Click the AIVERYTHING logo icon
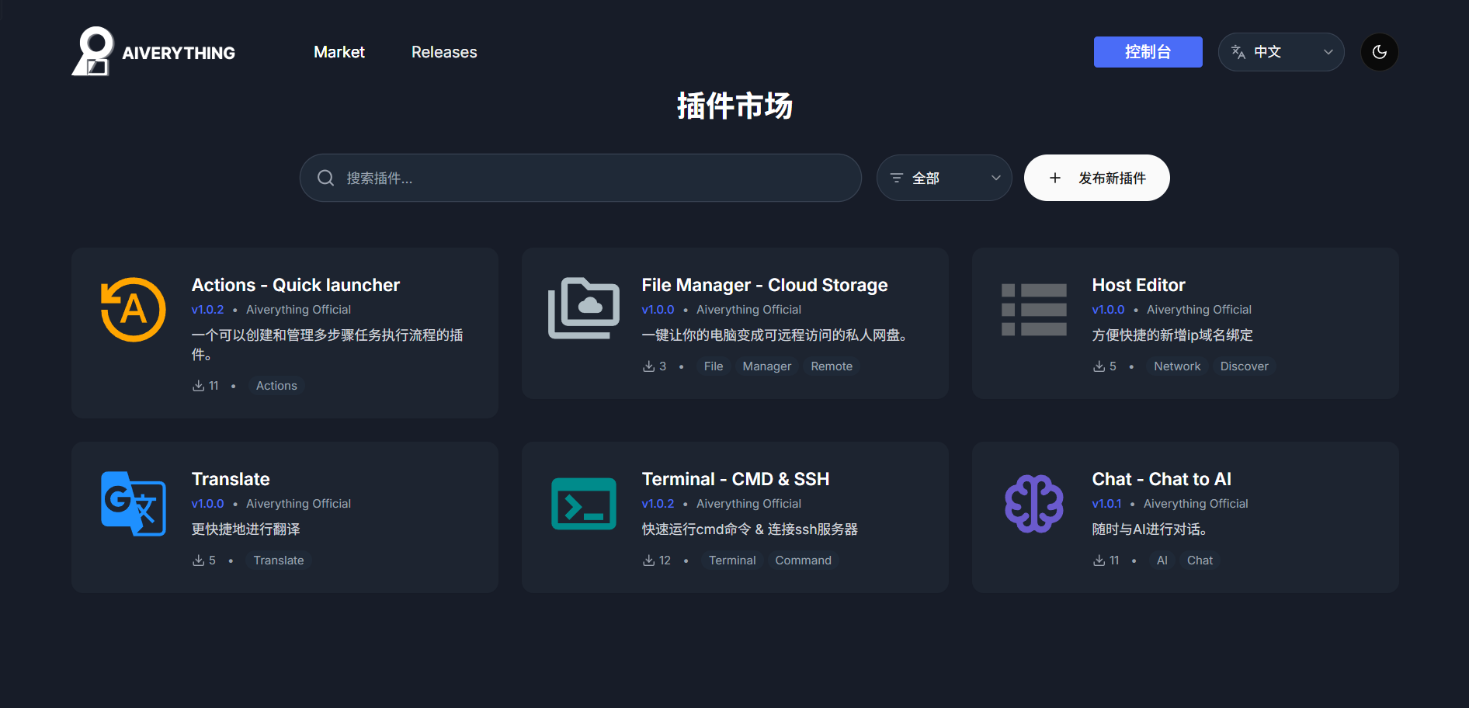Image resolution: width=1469 pixels, height=708 pixels. (92, 51)
